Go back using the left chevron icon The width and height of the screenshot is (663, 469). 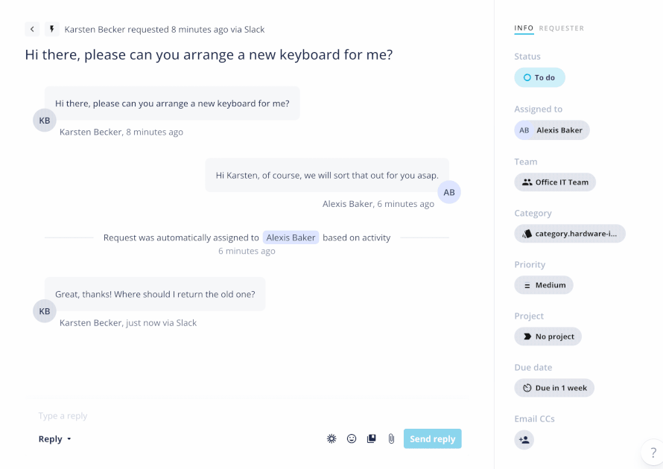point(32,29)
